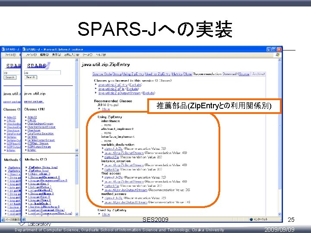The width and height of the screenshot is (311, 233).
Task: Open ziptool.JrZip under variable_declaration
Action: tap(114, 148)
